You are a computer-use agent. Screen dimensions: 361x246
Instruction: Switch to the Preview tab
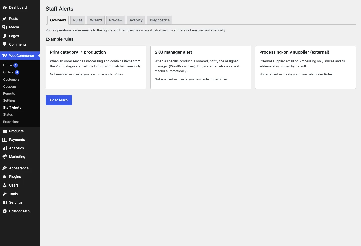(x=116, y=20)
